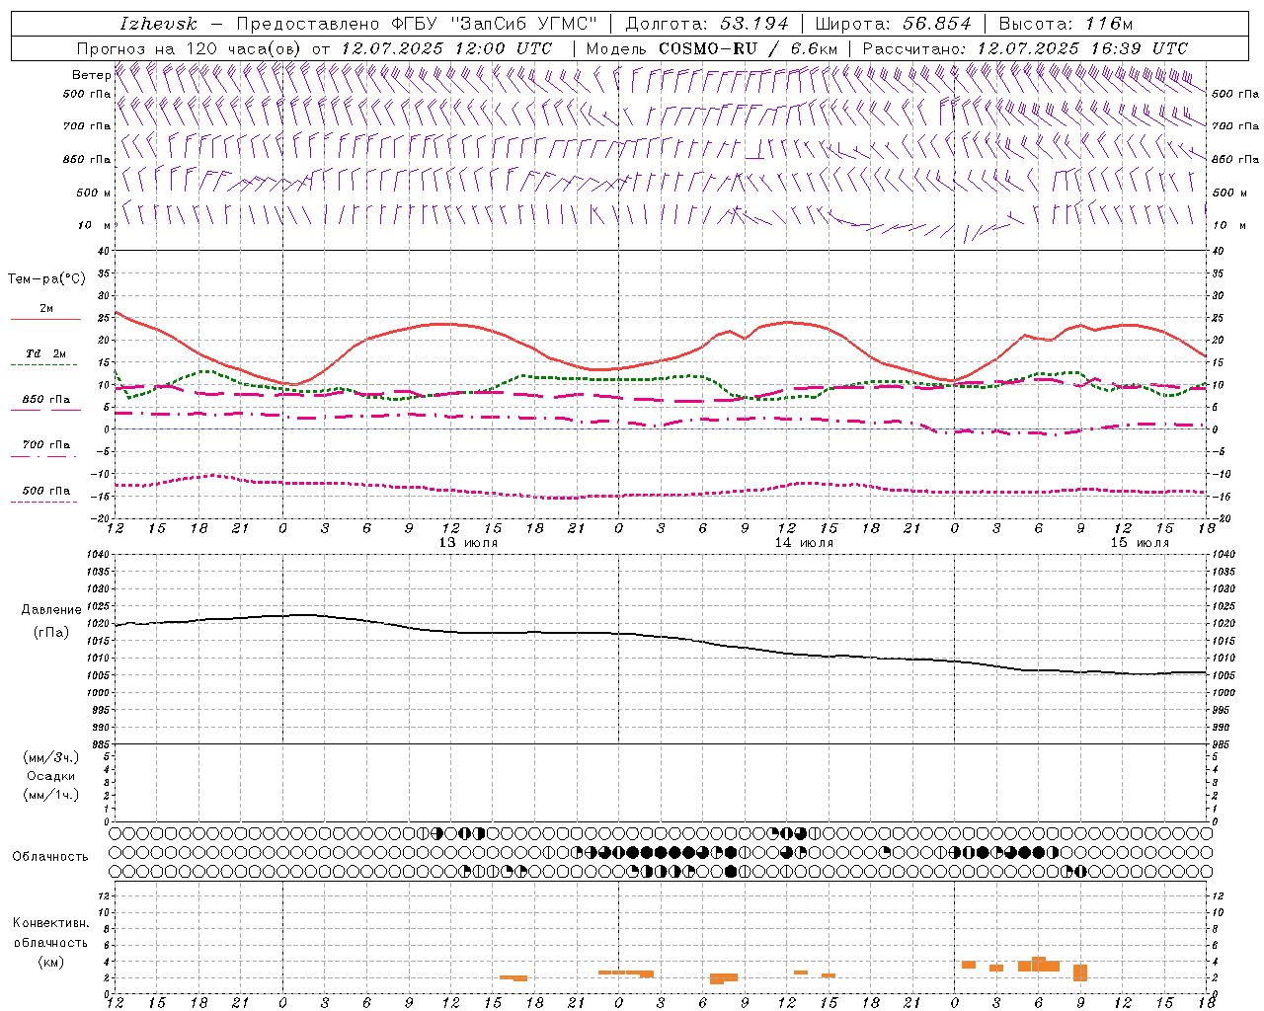Click the 850 гПа temperature legend label
1264x1011 pixels.
pos(46,400)
